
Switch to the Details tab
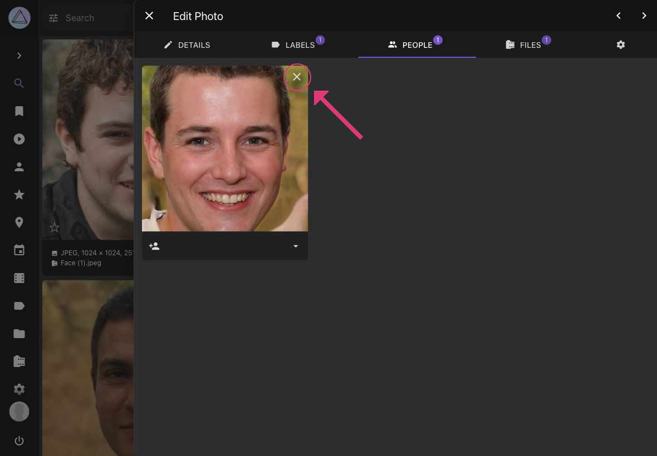[x=187, y=45]
